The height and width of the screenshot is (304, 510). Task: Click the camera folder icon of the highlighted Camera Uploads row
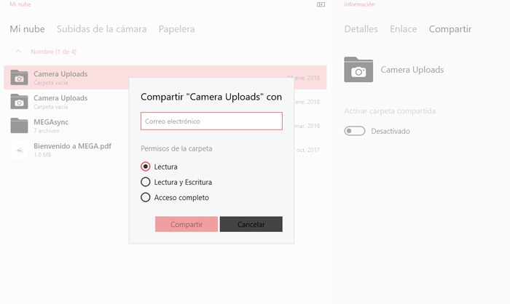19,77
